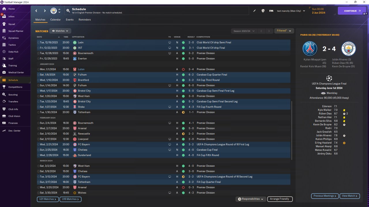The width and height of the screenshot is (369, 207).
Task: Click the search magnifier icon
Action: [x=68, y=11]
